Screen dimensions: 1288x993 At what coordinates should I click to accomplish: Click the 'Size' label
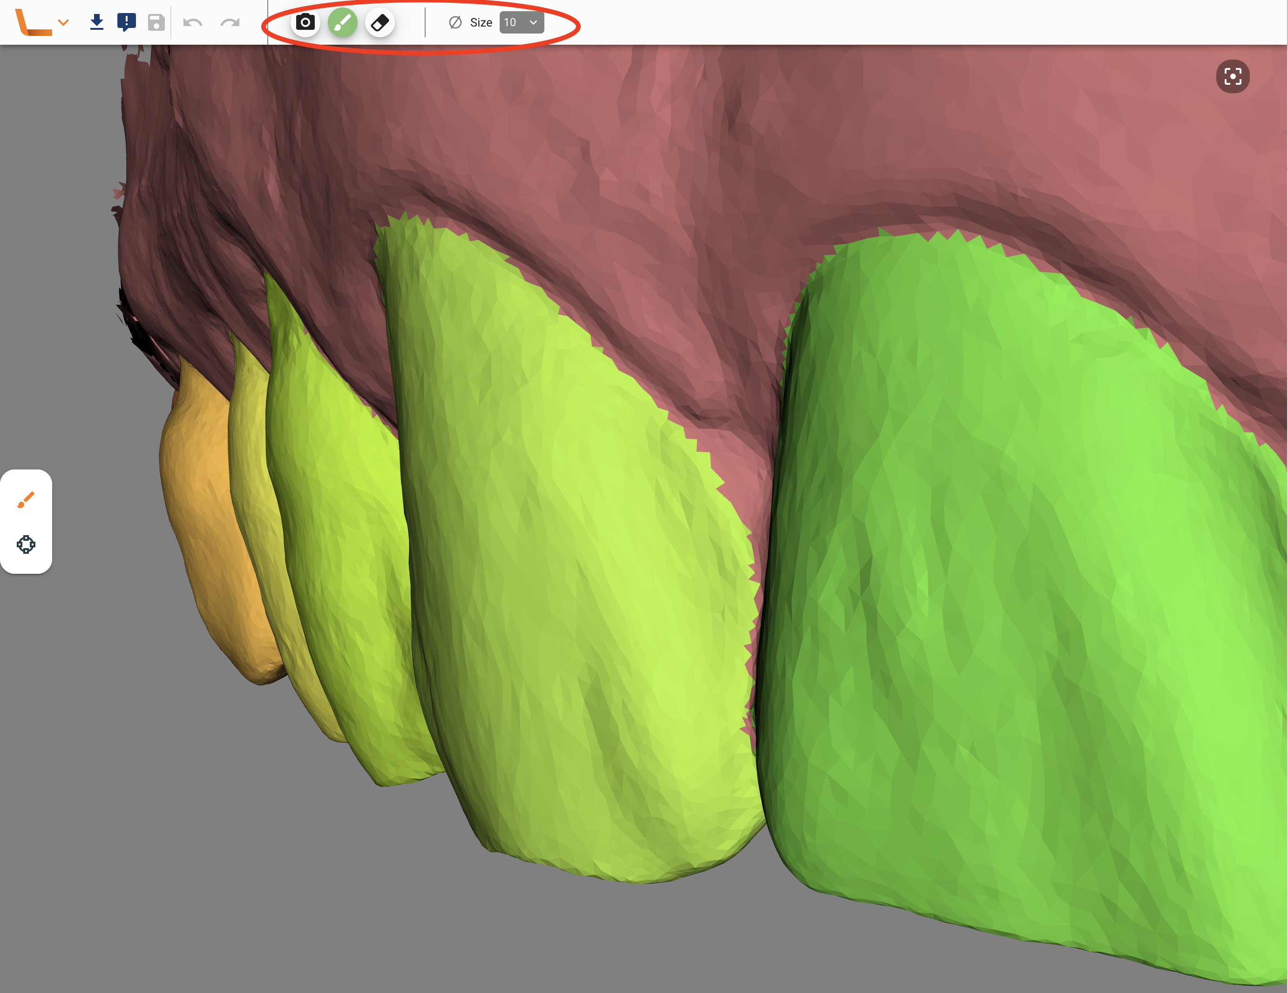pos(481,22)
